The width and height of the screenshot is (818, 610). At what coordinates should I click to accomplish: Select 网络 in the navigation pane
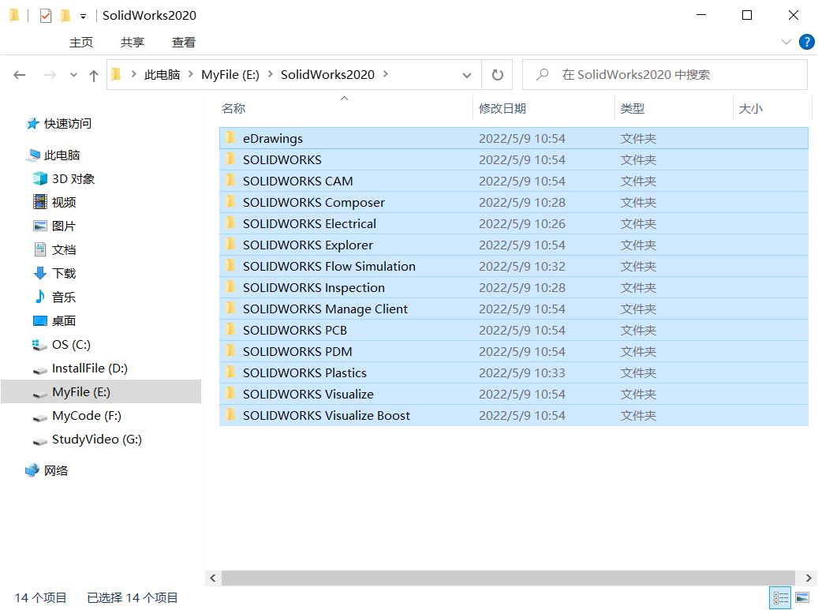point(55,470)
